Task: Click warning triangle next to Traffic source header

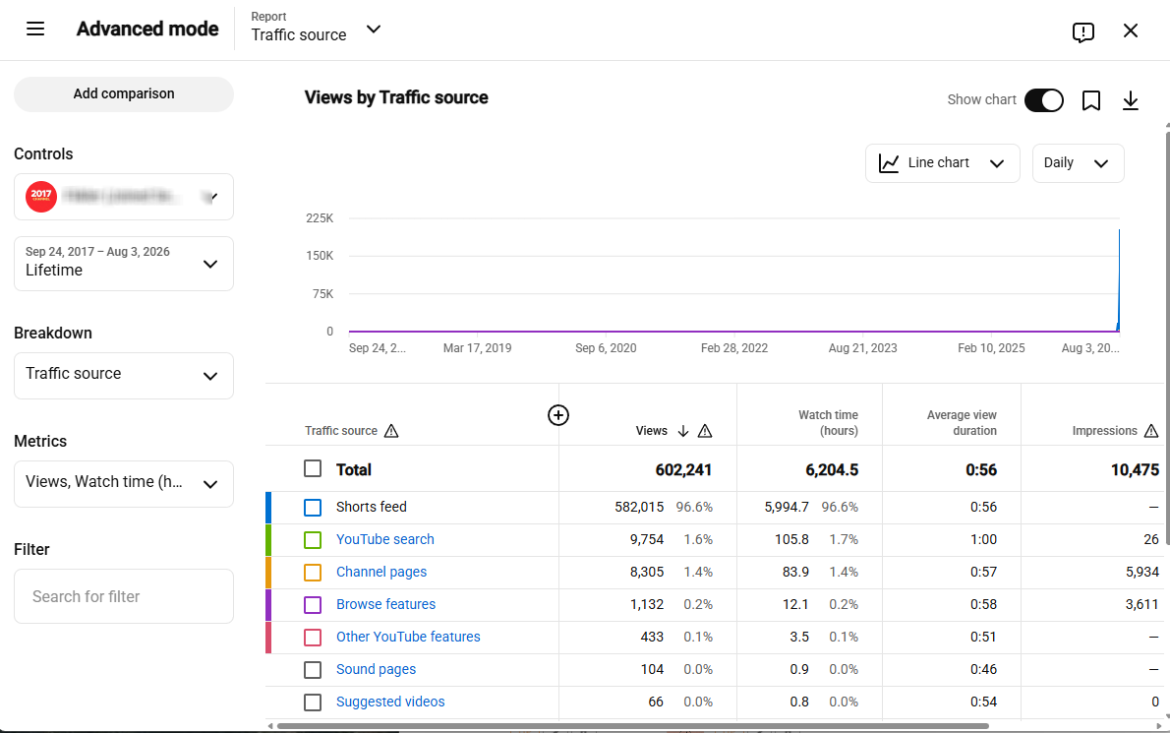Action: click(x=391, y=431)
